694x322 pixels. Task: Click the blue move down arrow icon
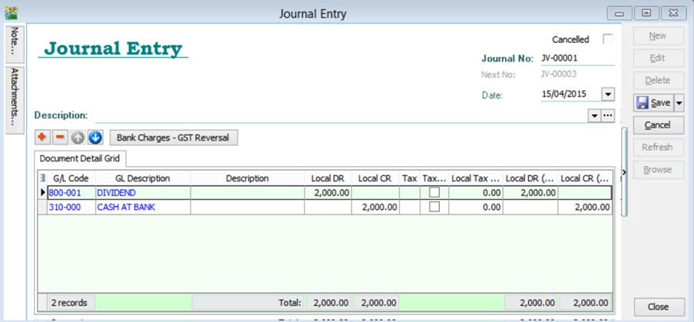[95, 138]
